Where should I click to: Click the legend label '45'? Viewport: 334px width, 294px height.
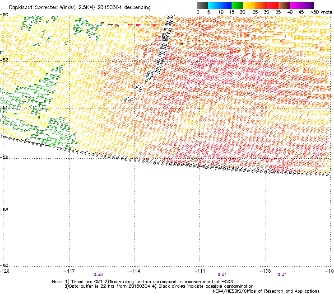point(301,12)
